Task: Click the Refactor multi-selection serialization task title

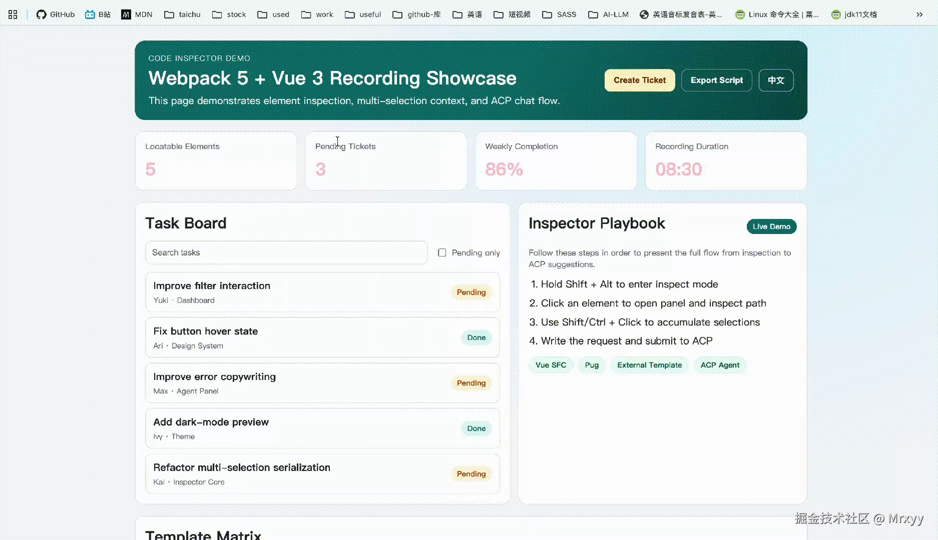Action: [x=242, y=467]
